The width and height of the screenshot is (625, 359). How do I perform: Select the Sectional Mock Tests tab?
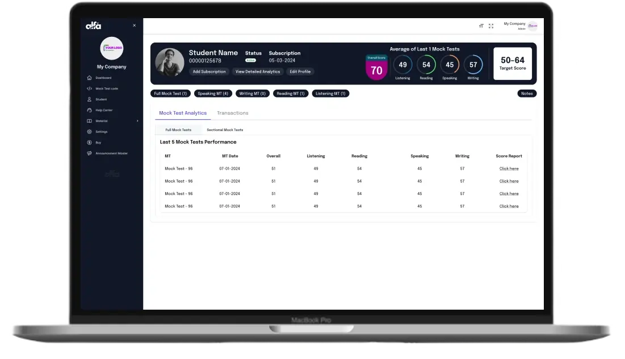click(x=225, y=130)
